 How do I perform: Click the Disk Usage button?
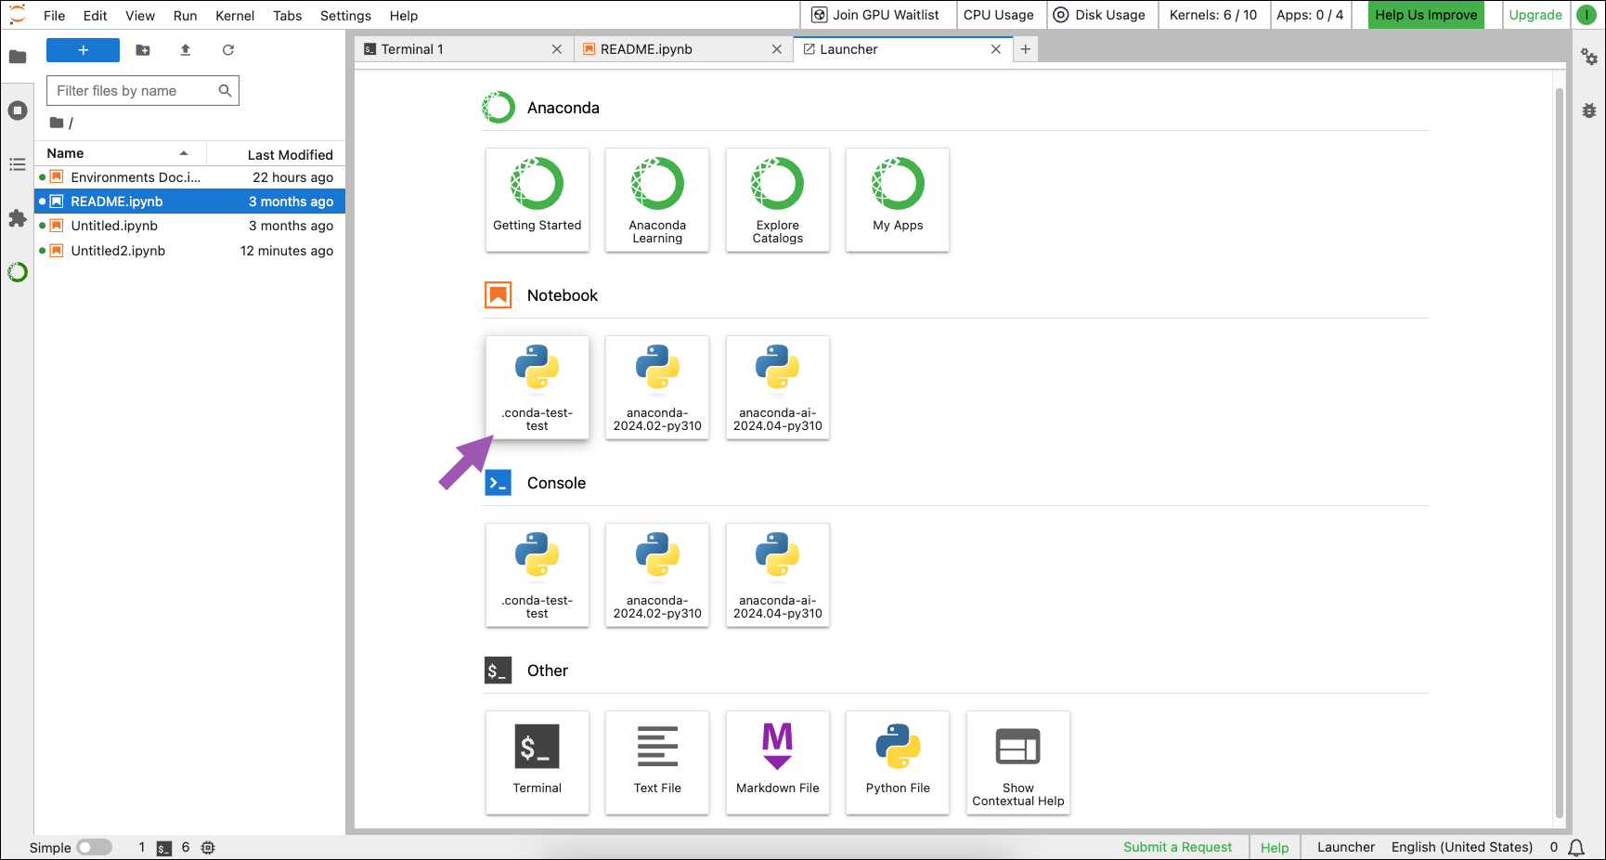point(1100,15)
